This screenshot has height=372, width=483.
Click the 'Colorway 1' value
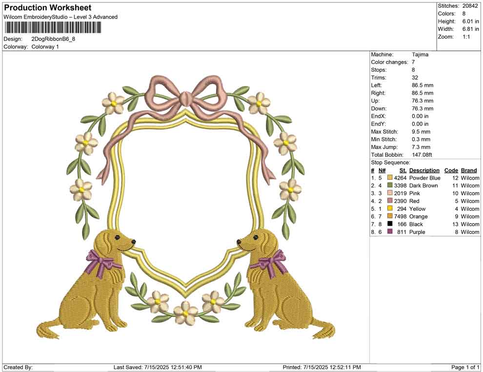pos(45,47)
